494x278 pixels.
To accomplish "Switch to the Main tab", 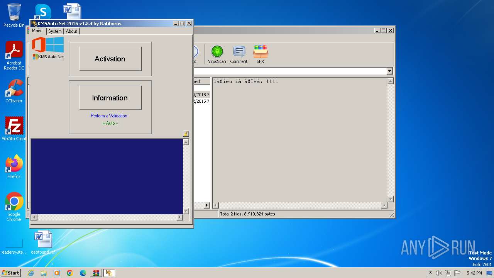I will (37, 31).
